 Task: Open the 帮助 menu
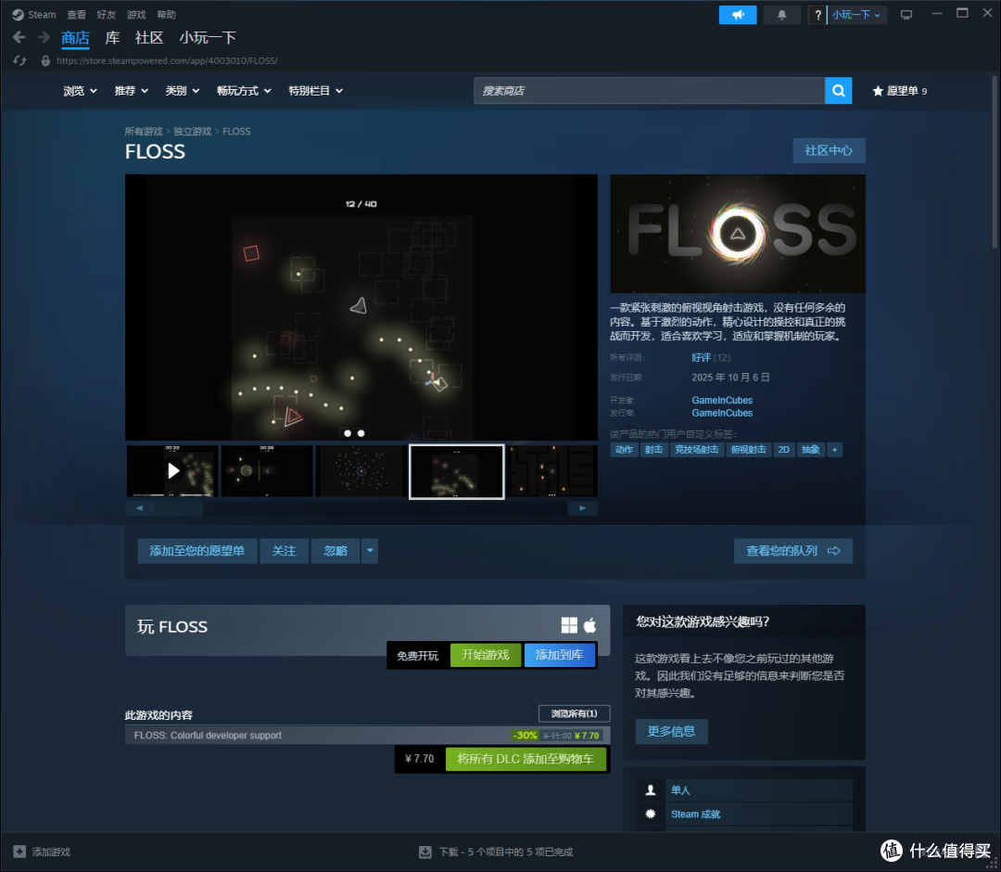pos(166,15)
